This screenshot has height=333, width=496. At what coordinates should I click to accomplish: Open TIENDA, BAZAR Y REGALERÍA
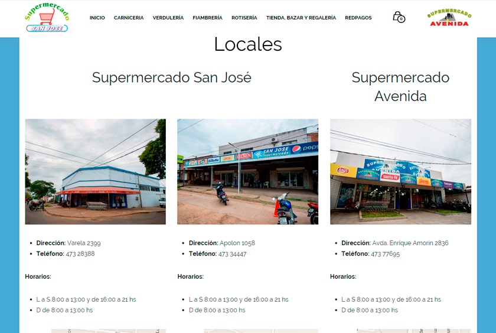click(301, 18)
